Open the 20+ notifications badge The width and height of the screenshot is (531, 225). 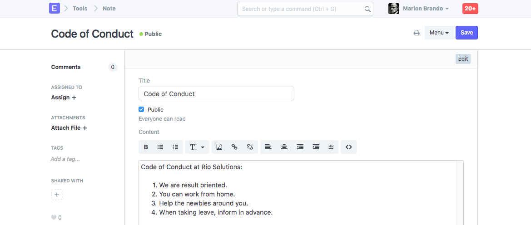pyautogui.click(x=470, y=9)
